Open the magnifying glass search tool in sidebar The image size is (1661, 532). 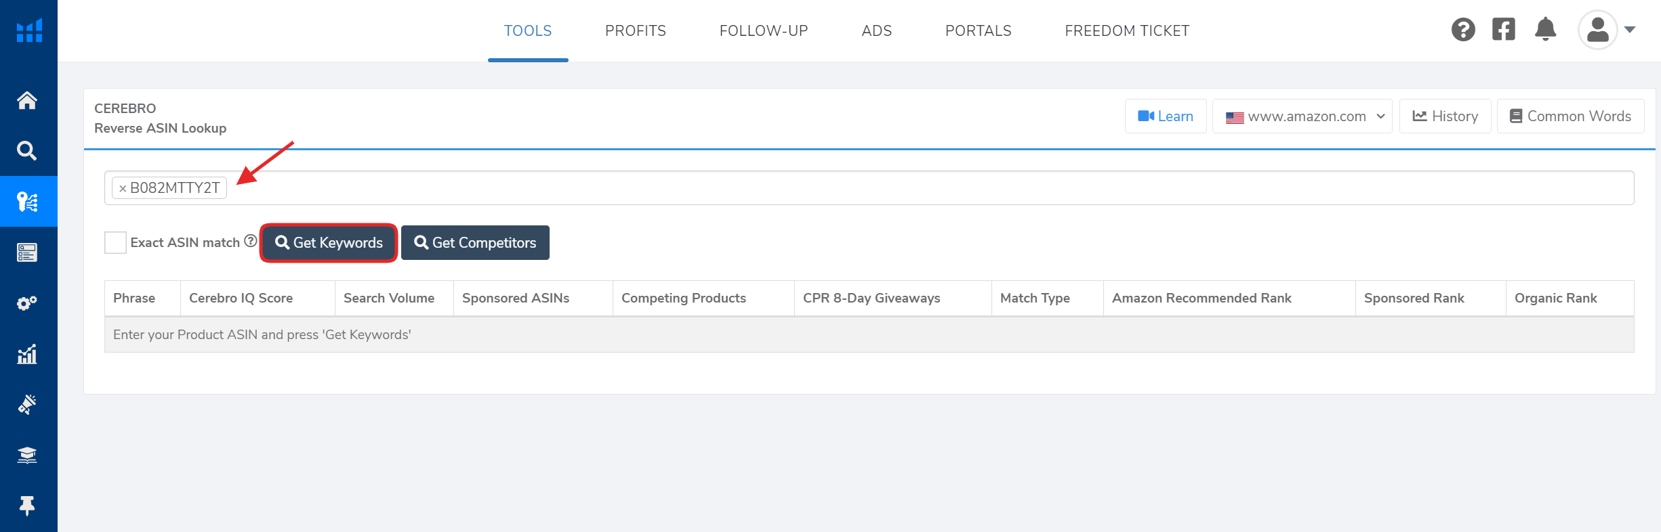click(x=27, y=150)
